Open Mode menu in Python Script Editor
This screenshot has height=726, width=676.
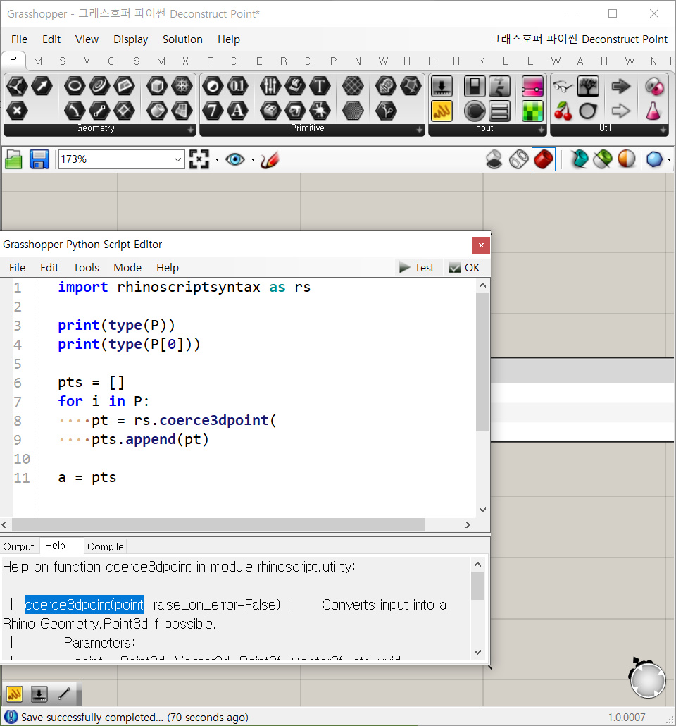(x=127, y=268)
